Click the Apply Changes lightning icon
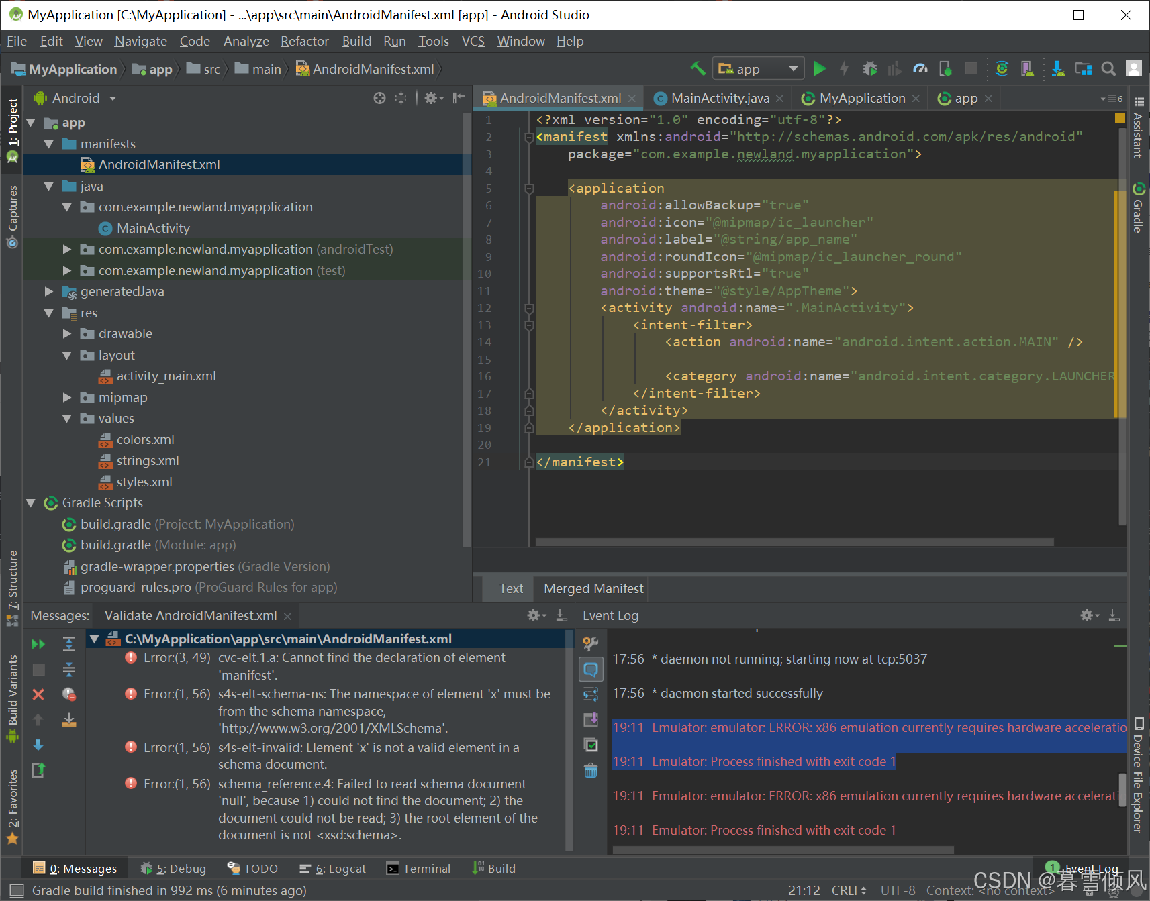The width and height of the screenshot is (1150, 901). tap(844, 68)
